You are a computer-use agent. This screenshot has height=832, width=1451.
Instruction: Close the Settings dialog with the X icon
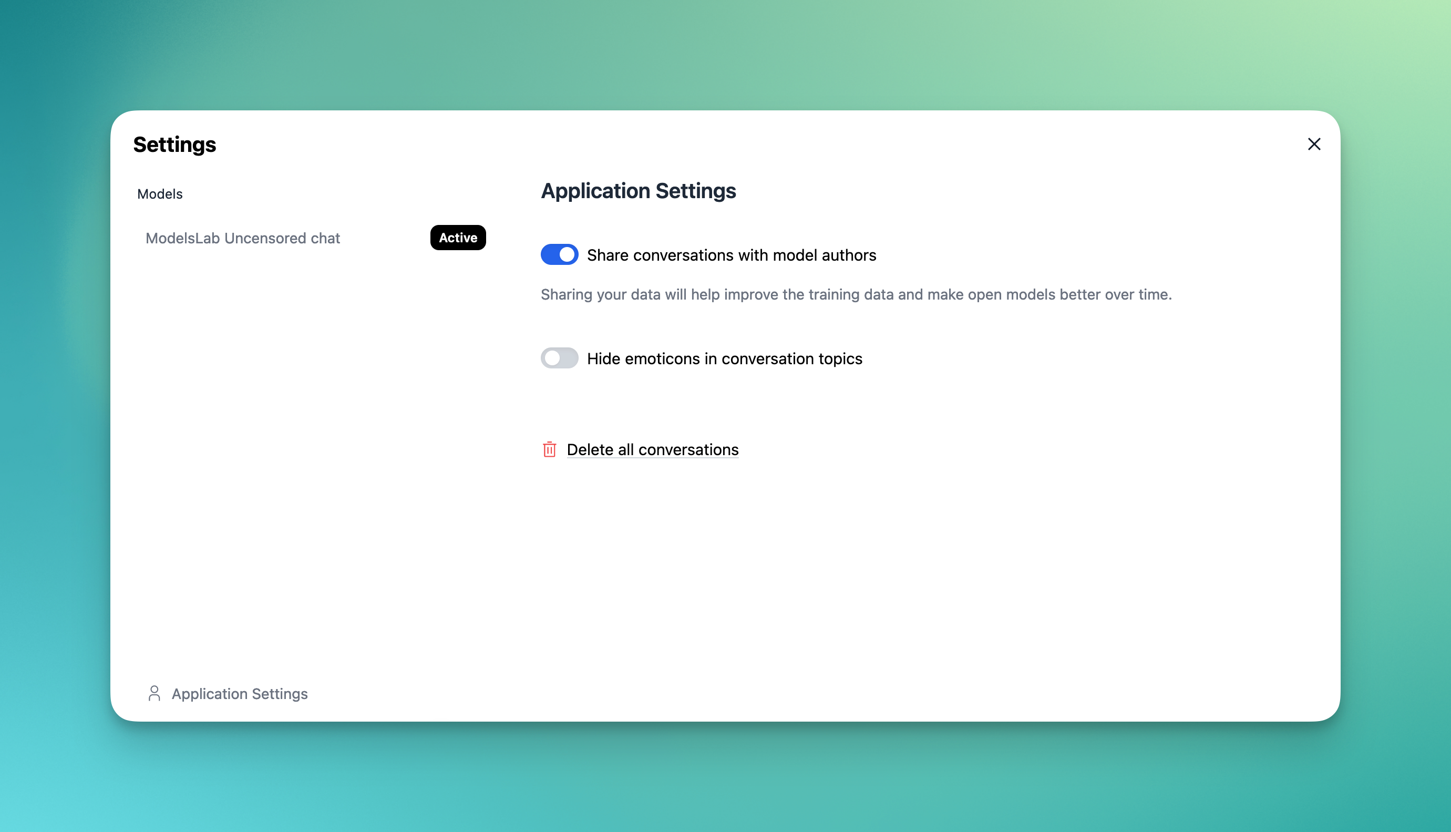[1313, 144]
